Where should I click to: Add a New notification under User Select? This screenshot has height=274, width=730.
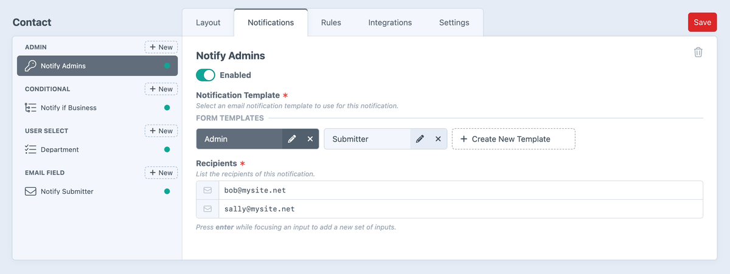click(x=161, y=131)
